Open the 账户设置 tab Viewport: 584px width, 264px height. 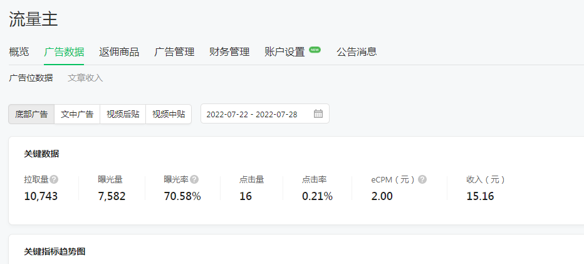pyautogui.click(x=284, y=52)
